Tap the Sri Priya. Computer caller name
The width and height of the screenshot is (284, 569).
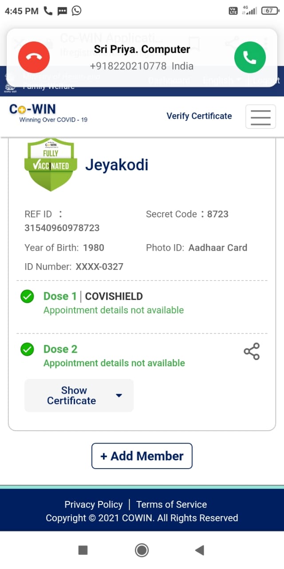point(142,49)
